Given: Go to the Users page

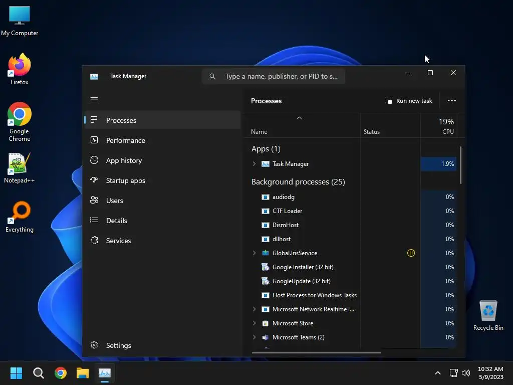Looking at the screenshot, I should coord(163,201).
